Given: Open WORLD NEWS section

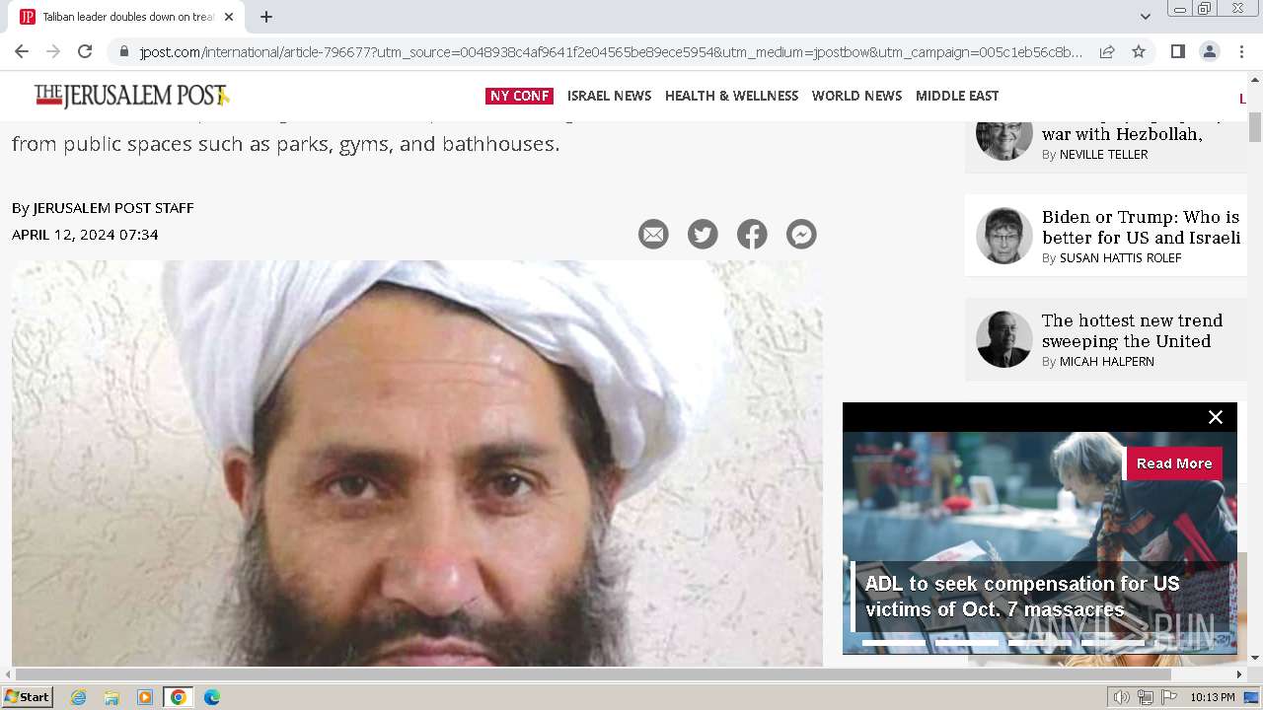Looking at the screenshot, I should (856, 96).
